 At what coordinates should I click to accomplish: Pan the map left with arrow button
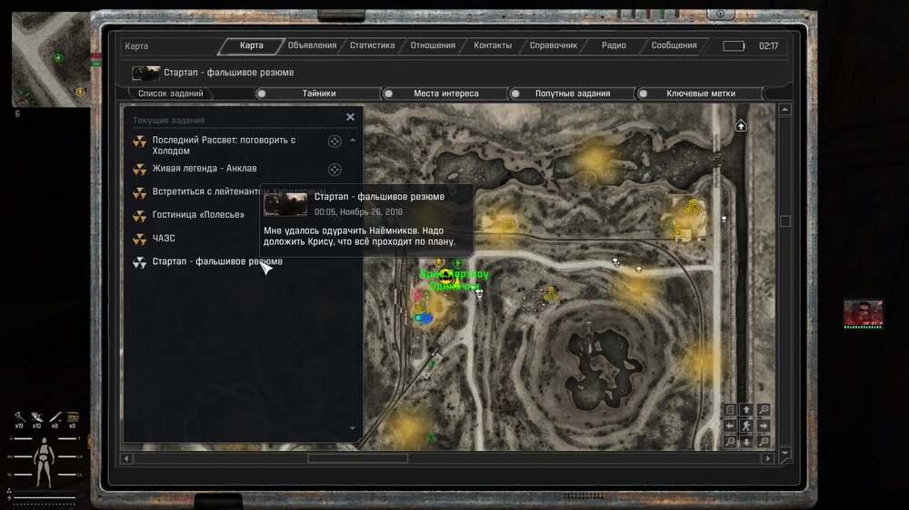click(730, 427)
